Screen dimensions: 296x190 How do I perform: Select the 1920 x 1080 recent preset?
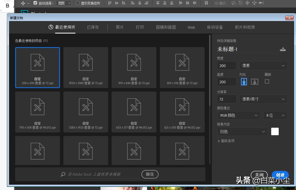click(x=86, y=67)
